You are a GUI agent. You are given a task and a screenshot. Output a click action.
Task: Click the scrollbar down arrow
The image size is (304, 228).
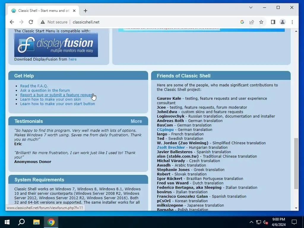[x=296, y=208]
